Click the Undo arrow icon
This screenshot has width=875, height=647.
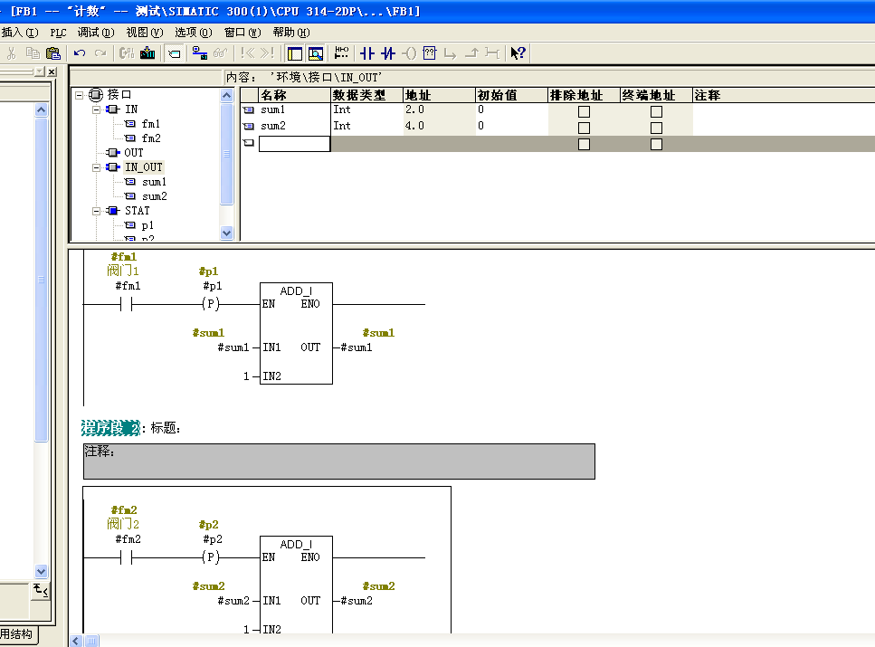[80, 53]
